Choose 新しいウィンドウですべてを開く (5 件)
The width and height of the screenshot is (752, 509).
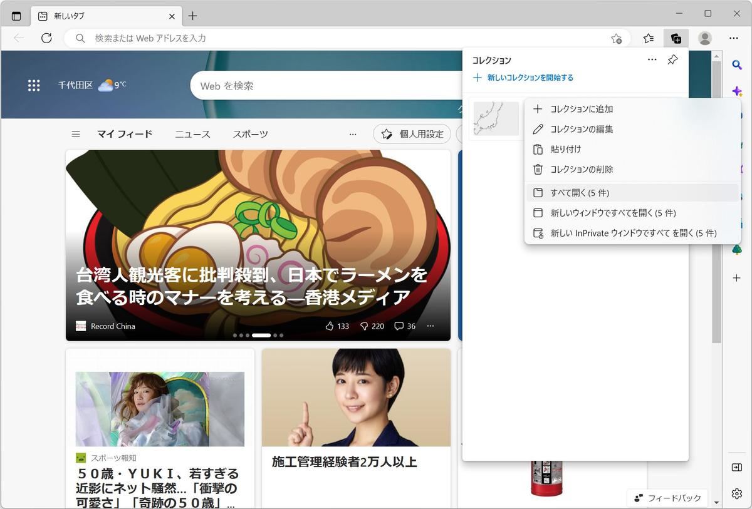tap(632, 213)
